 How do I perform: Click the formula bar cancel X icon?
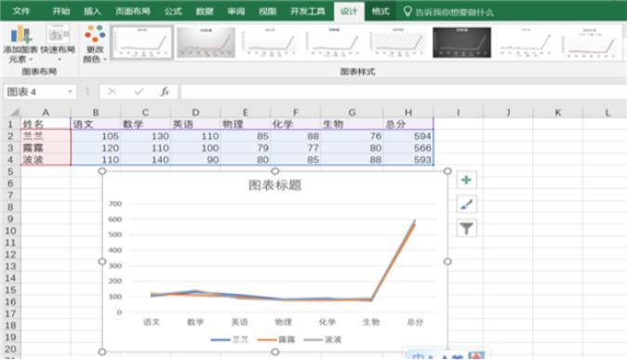pyautogui.click(x=113, y=92)
